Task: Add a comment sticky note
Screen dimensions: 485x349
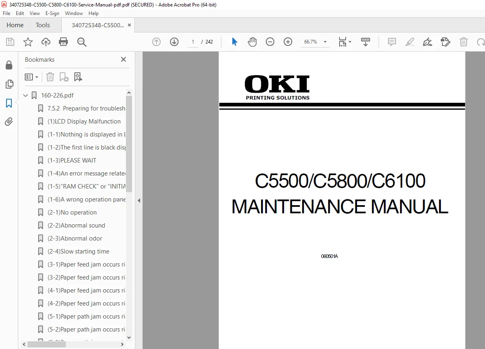Action: point(392,42)
